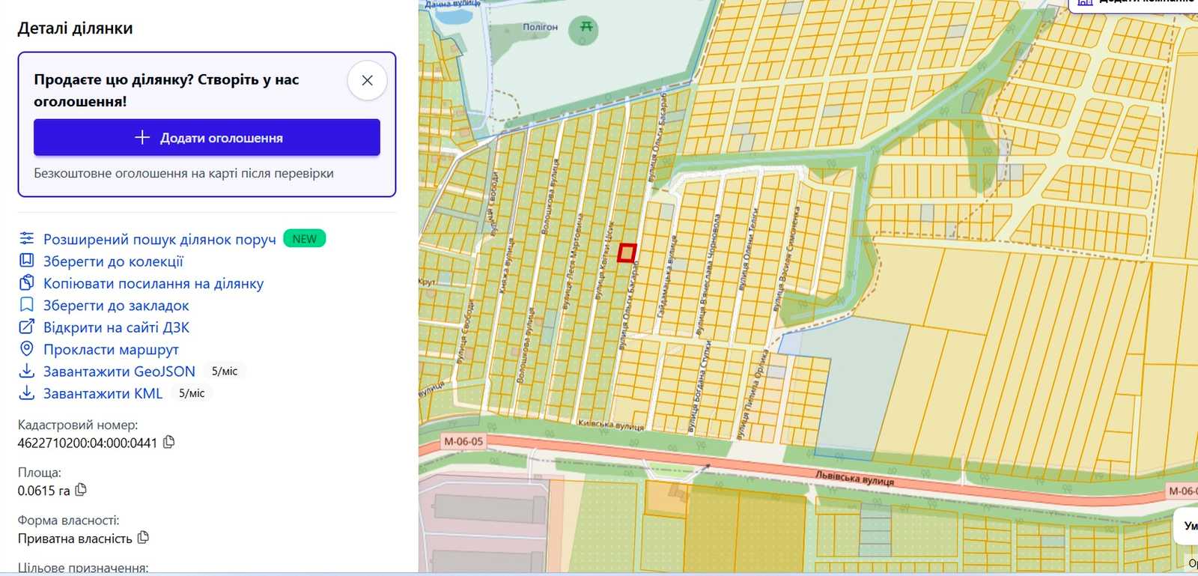
Task: Click the copy-link clipboard icon
Action: (x=27, y=282)
